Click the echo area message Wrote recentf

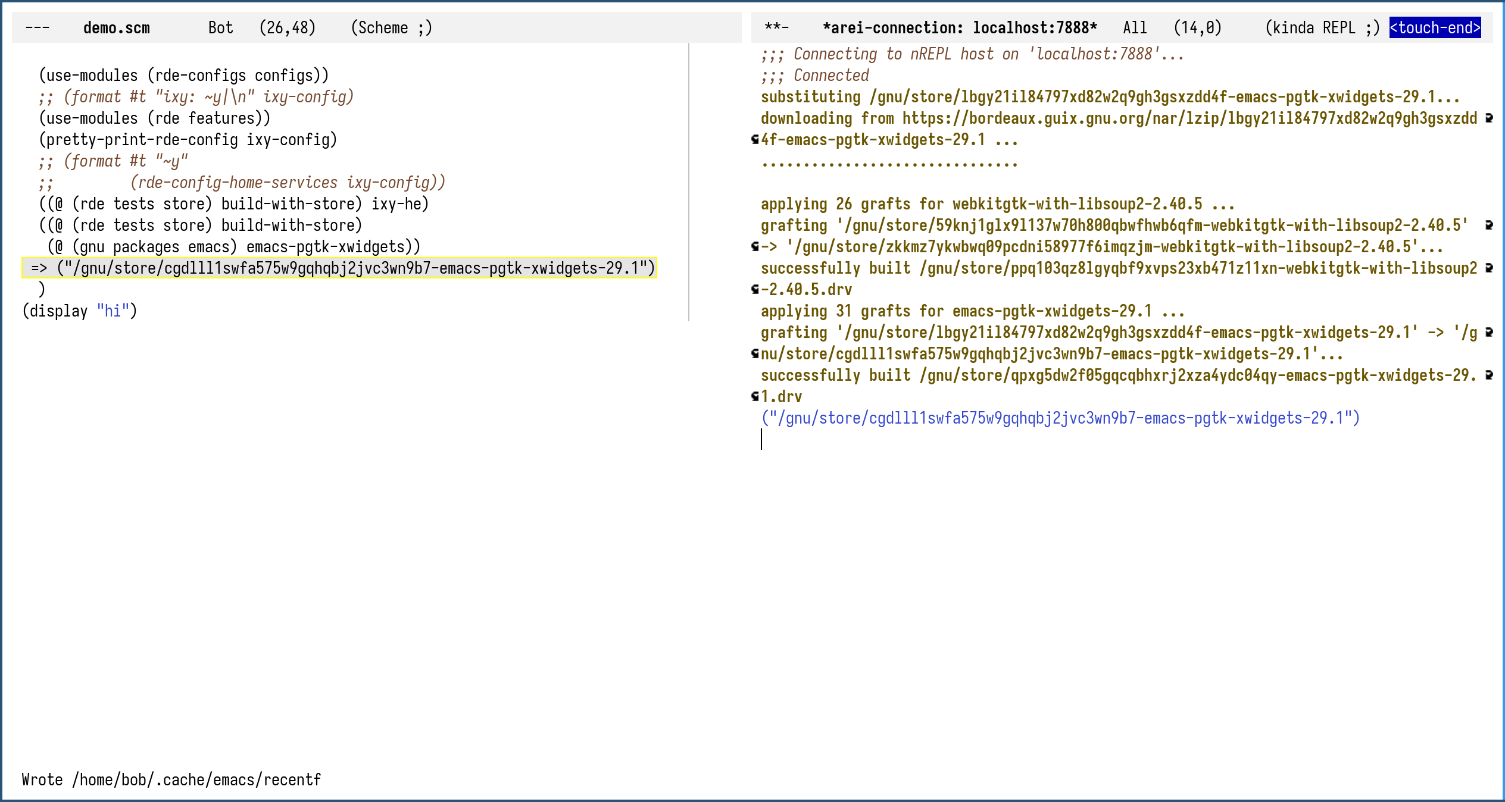coord(171,780)
